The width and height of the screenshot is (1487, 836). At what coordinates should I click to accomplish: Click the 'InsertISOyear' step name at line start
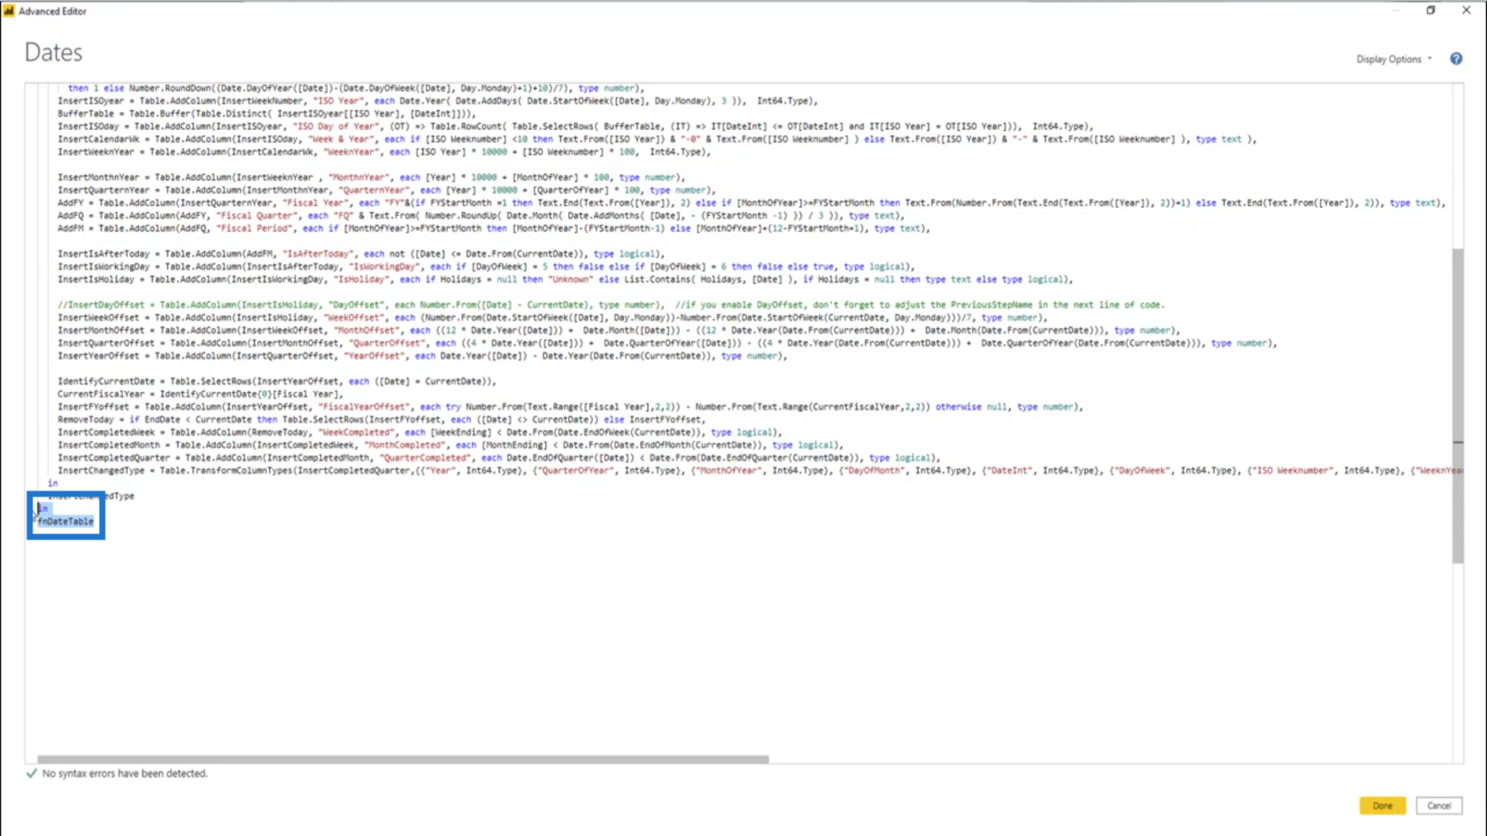(91, 101)
